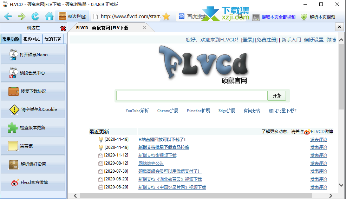Open 硕鼠高级会员可以用微信支付了! link

tap(170, 171)
